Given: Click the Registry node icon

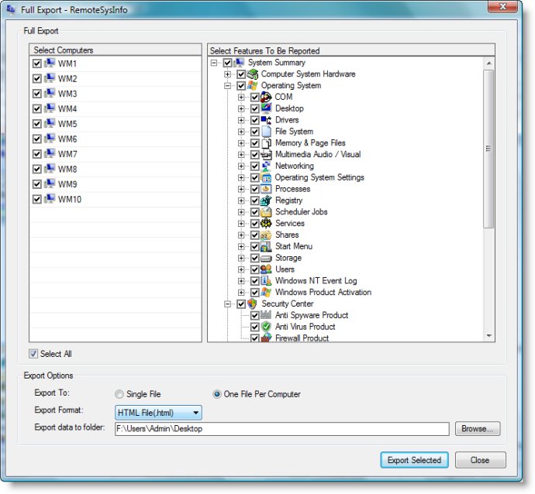Looking at the screenshot, I should (266, 201).
